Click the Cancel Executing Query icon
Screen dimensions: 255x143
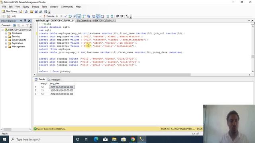[61, 16]
